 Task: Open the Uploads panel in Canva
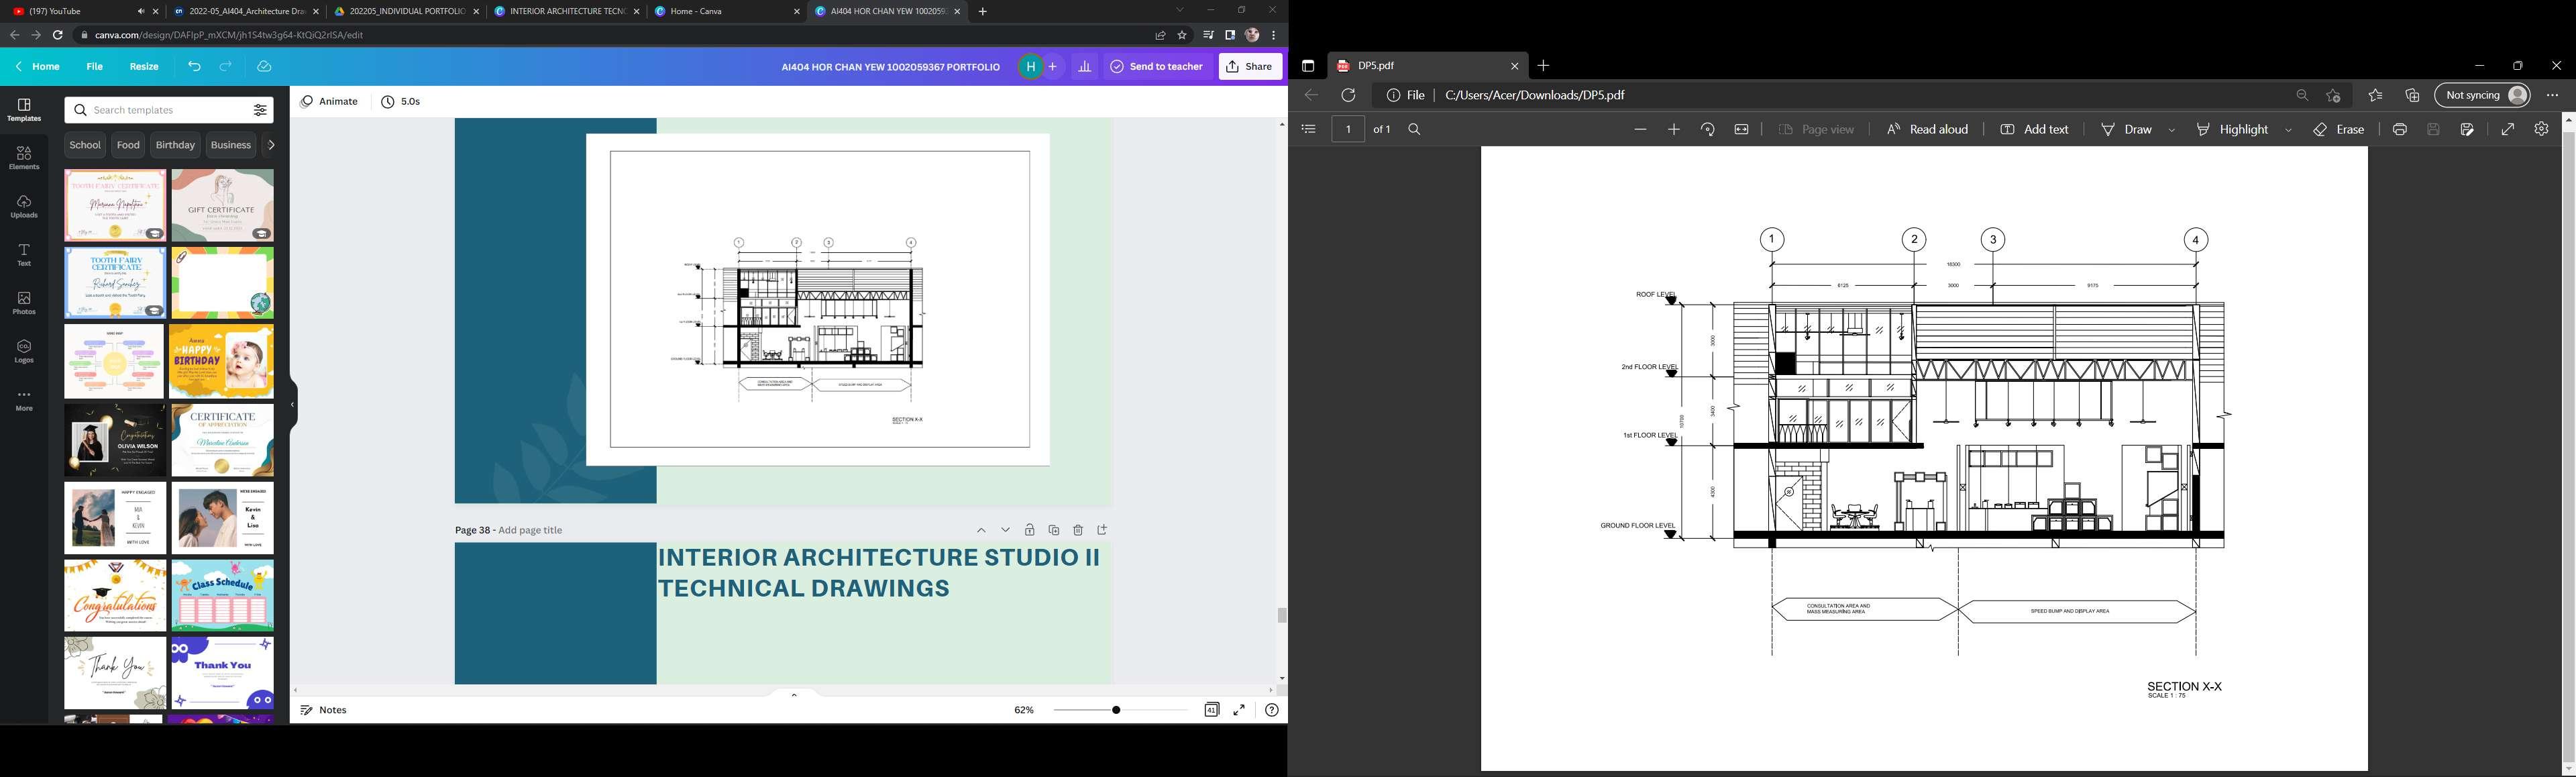click(x=24, y=206)
